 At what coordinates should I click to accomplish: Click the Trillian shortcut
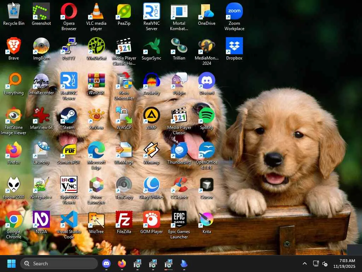(x=179, y=49)
